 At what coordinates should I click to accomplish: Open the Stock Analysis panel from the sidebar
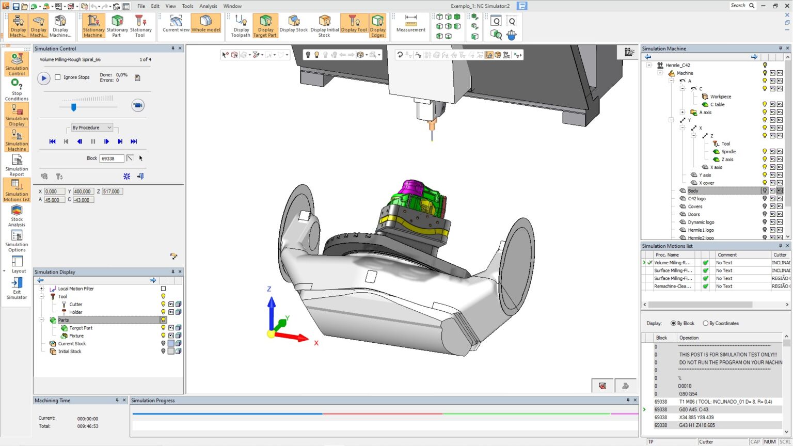[x=17, y=214]
